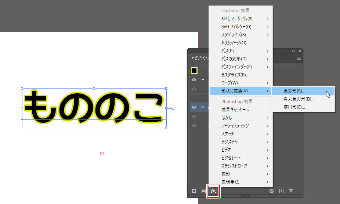Select 角丸長方形(D)... in the submenu

click(x=299, y=99)
